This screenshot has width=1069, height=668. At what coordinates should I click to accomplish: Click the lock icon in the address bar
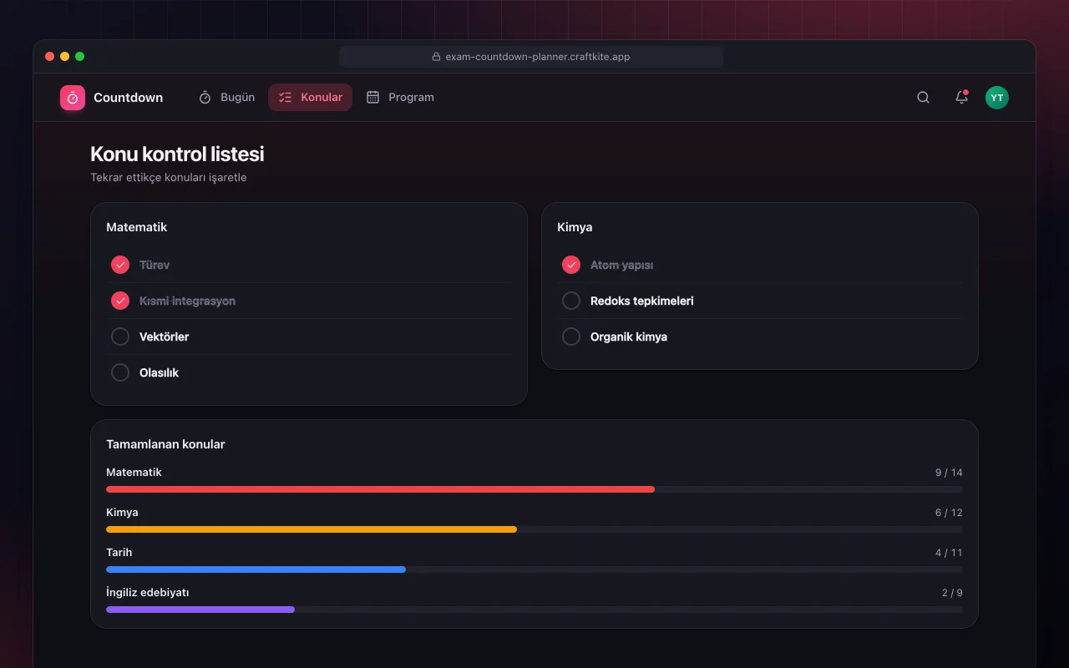[x=436, y=57]
